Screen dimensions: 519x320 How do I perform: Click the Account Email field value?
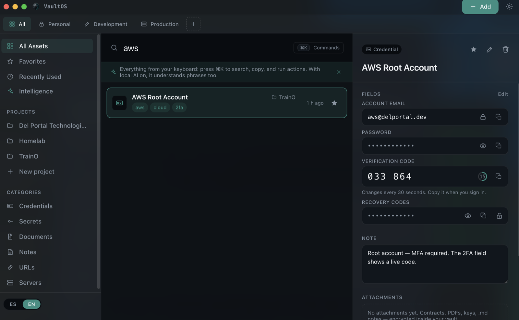(x=397, y=117)
